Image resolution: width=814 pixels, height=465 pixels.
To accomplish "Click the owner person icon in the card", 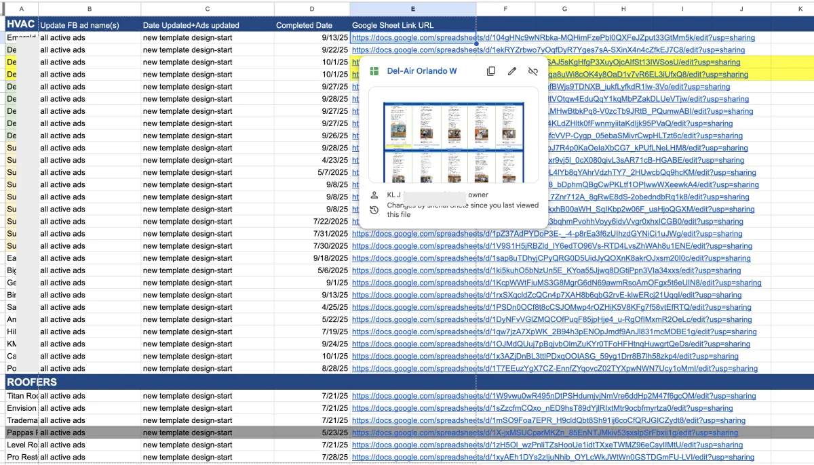I will coord(374,195).
